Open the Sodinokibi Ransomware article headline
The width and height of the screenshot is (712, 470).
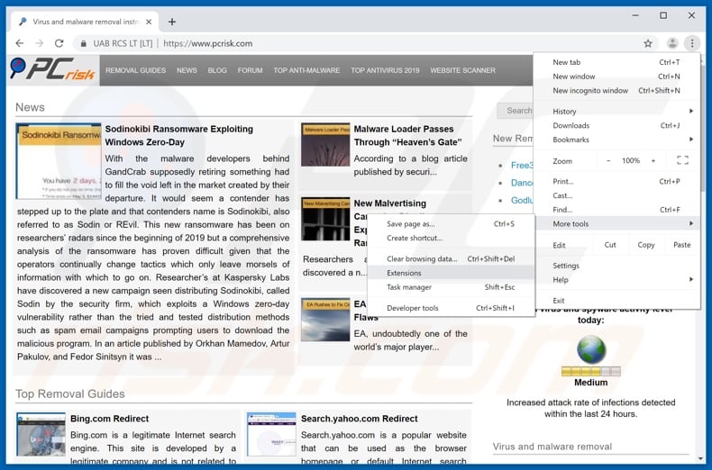[179, 135]
